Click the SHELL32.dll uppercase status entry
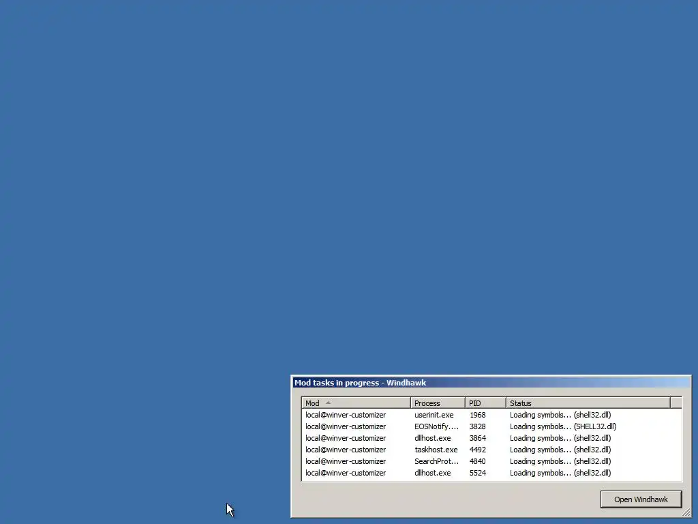698x524 pixels. pos(563,426)
